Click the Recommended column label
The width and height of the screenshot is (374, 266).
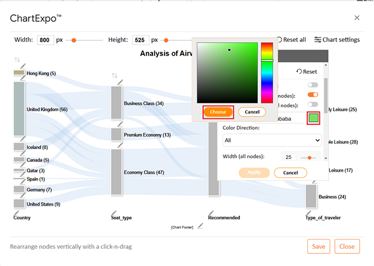(x=224, y=218)
